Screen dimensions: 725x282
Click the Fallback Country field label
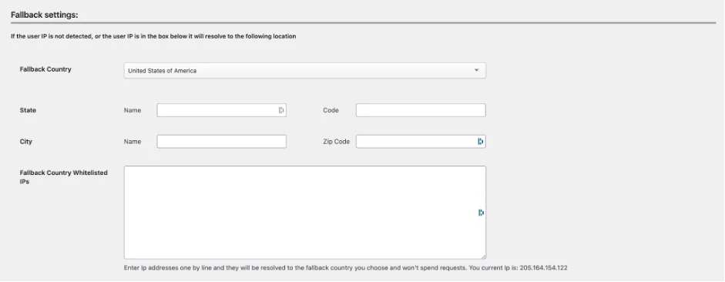click(45, 69)
